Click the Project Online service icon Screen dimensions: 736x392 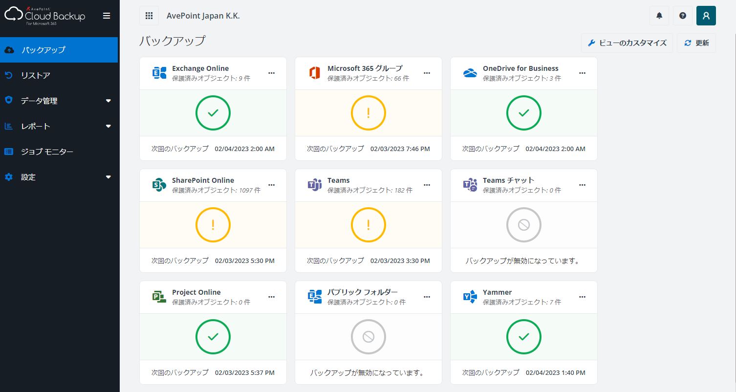pos(159,297)
